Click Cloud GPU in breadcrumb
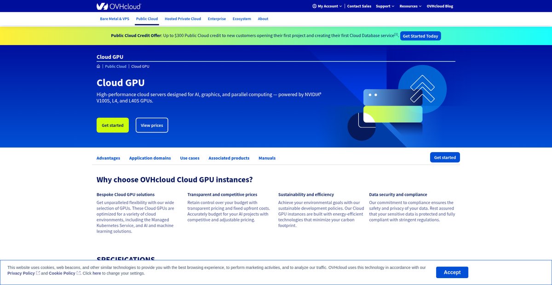 140,66
